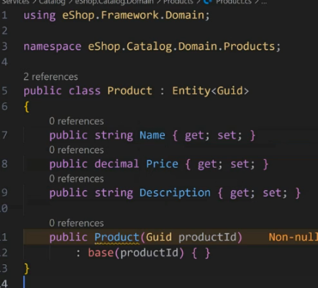The height and width of the screenshot is (288, 318).
Task: Click the orange 'Non-null' inline warning message
Action: [294, 238]
